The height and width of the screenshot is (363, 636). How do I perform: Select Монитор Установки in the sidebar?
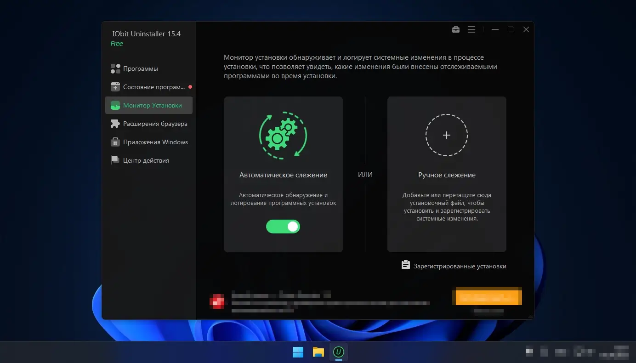(148, 105)
